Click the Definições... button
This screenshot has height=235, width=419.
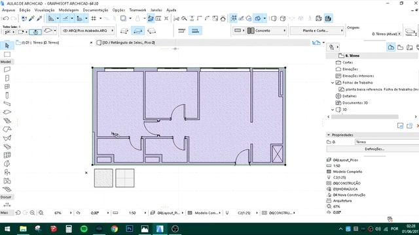click(x=374, y=149)
